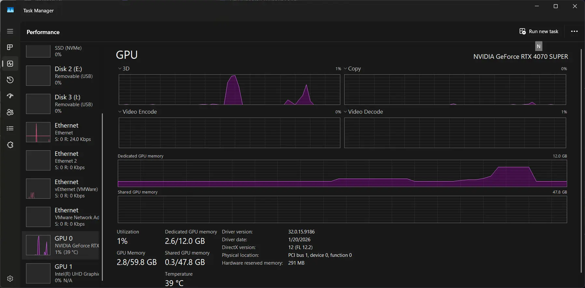Image resolution: width=585 pixels, height=288 pixels.
Task: Click the Dedicated GPU memory graph
Action: tap(342, 173)
